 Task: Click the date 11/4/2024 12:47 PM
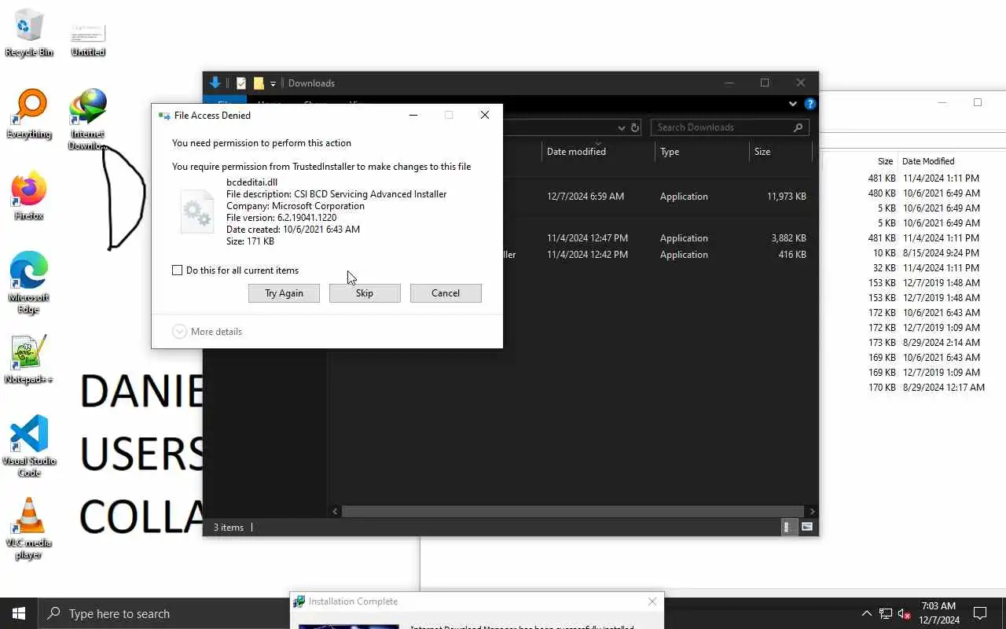(587, 238)
